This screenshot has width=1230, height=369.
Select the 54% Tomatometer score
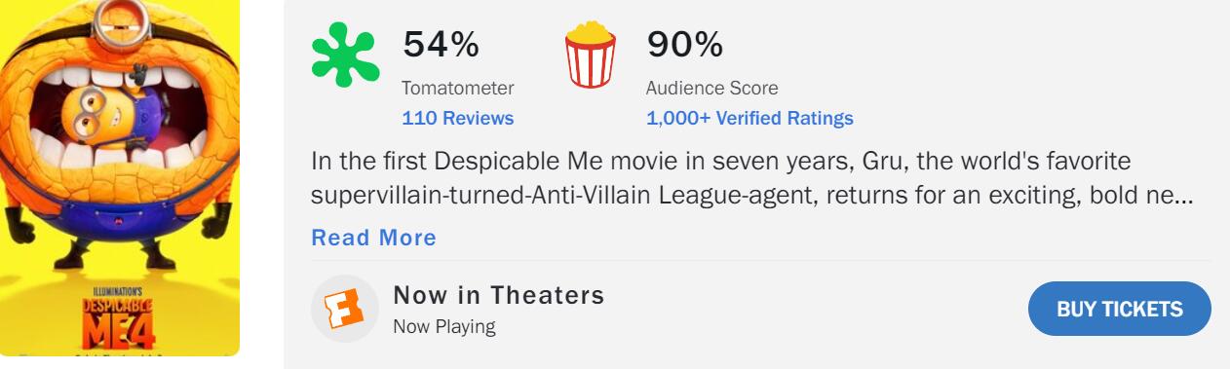click(x=441, y=44)
